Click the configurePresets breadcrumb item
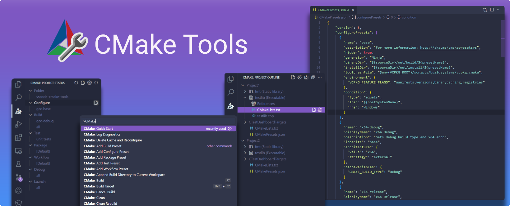 [369, 17]
